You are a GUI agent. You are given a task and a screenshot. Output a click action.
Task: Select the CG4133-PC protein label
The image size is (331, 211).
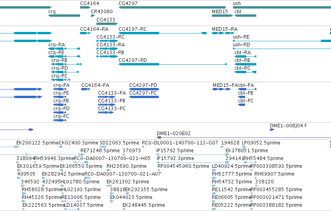pos(112,109)
